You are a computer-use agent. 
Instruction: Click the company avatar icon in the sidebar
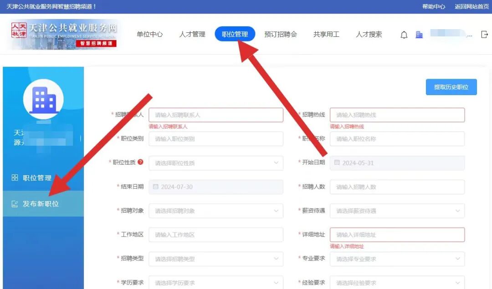tap(43, 98)
